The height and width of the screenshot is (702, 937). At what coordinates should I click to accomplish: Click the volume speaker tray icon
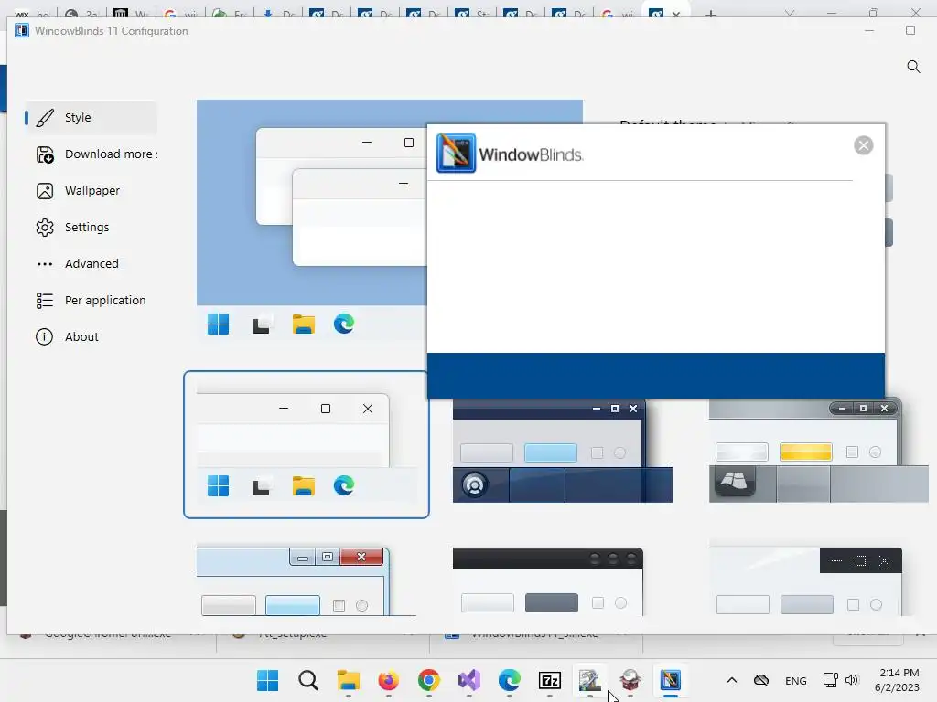[x=852, y=680]
